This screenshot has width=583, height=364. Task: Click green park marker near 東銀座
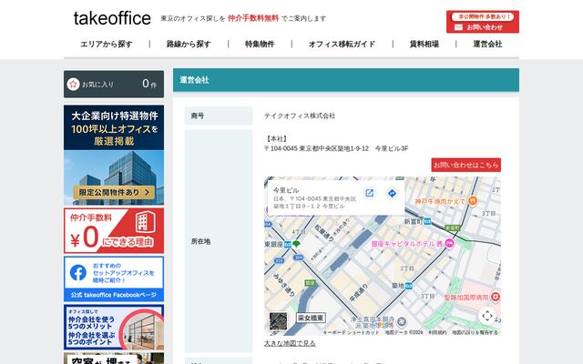(296, 244)
